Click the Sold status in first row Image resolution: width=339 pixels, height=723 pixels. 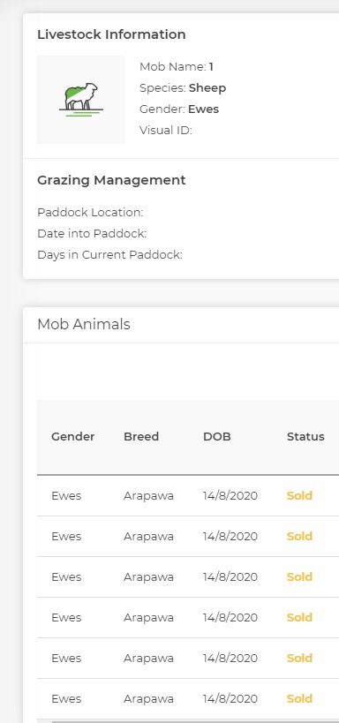299,495
